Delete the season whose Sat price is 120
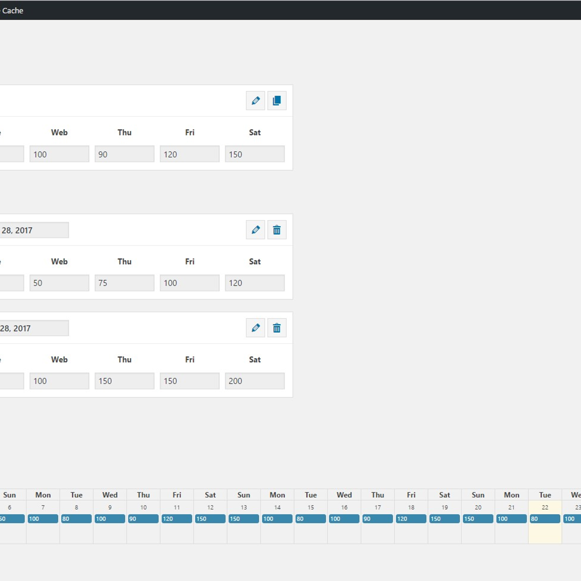Screen dimensions: 581x581 click(x=277, y=230)
